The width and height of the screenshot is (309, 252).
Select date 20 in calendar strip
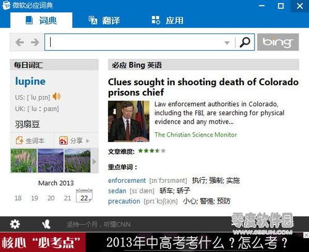point(51,198)
